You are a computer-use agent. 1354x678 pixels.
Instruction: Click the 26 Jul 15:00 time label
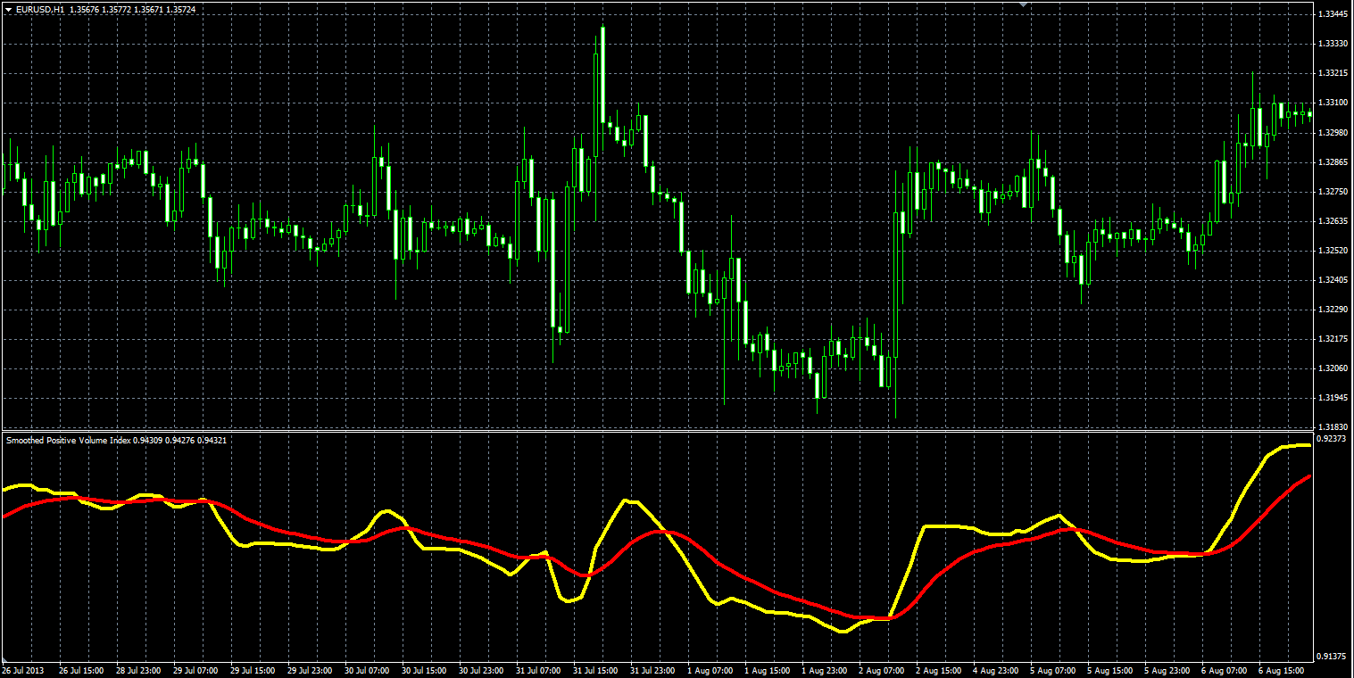tap(81, 670)
